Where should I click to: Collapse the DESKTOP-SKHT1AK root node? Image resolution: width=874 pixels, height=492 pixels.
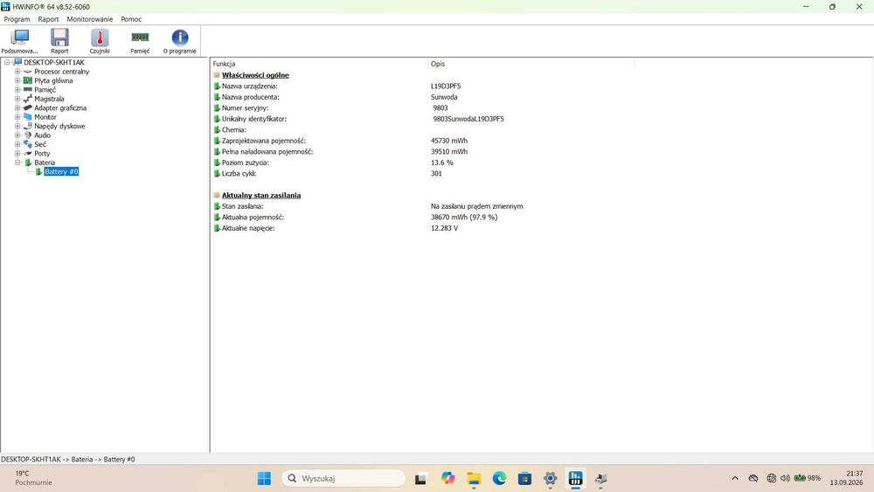[7, 62]
